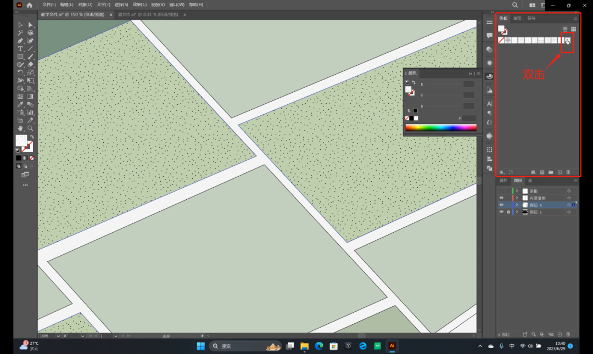Select the Column Graph tool

coord(31,113)
